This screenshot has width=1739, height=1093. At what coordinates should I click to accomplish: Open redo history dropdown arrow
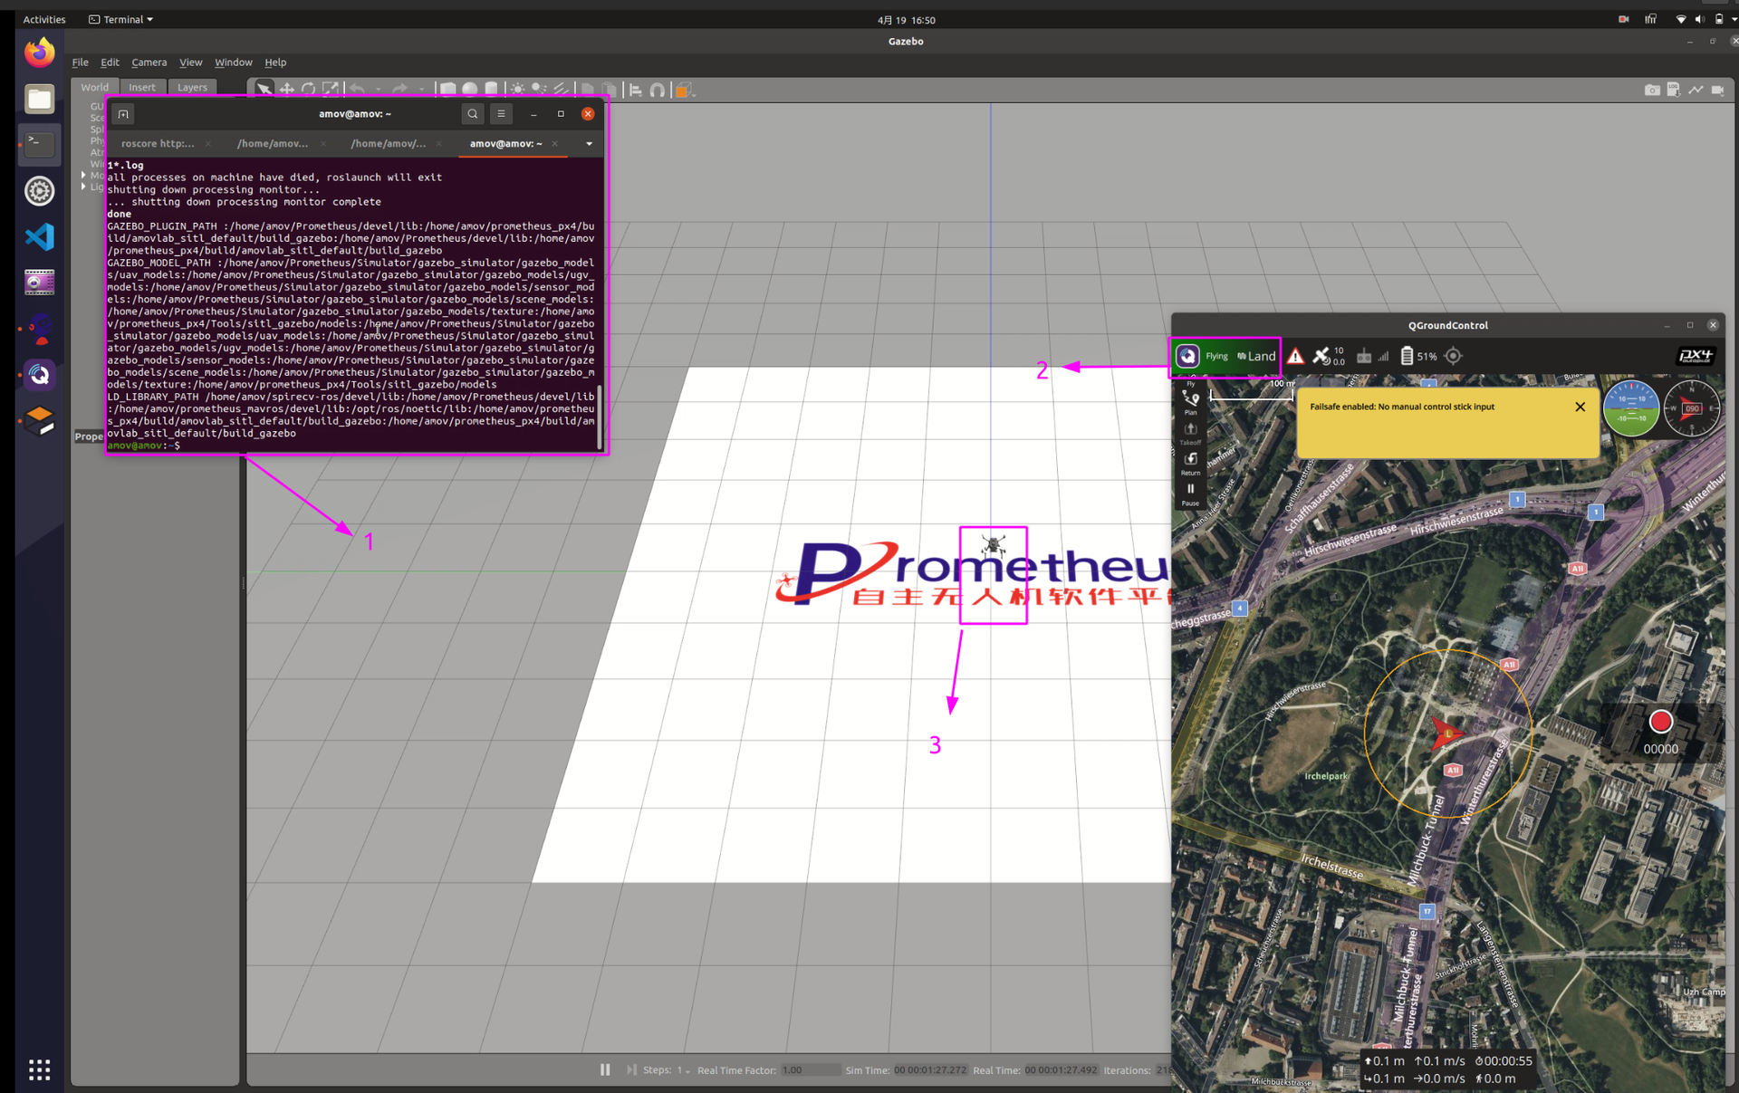[421, 90]
